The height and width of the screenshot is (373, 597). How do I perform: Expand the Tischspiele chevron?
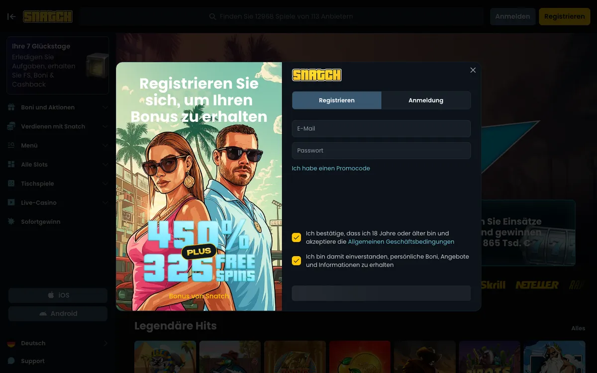coord(105,184)
